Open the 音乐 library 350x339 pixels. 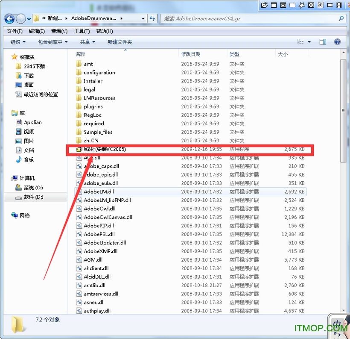(x=25, y=159)
